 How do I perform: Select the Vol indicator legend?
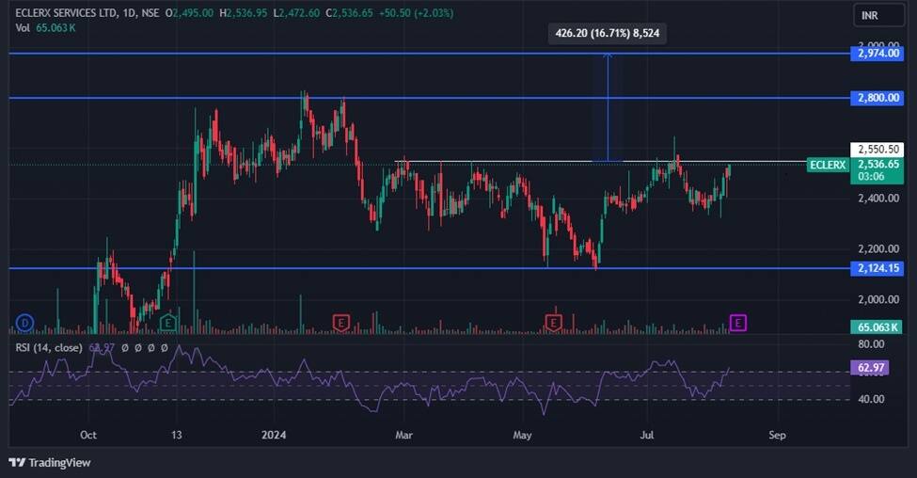tap(23, 28)
